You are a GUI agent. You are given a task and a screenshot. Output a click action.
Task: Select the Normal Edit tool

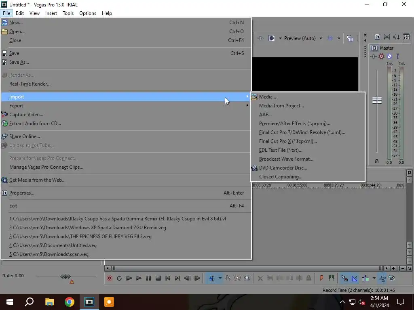(212, 278)
